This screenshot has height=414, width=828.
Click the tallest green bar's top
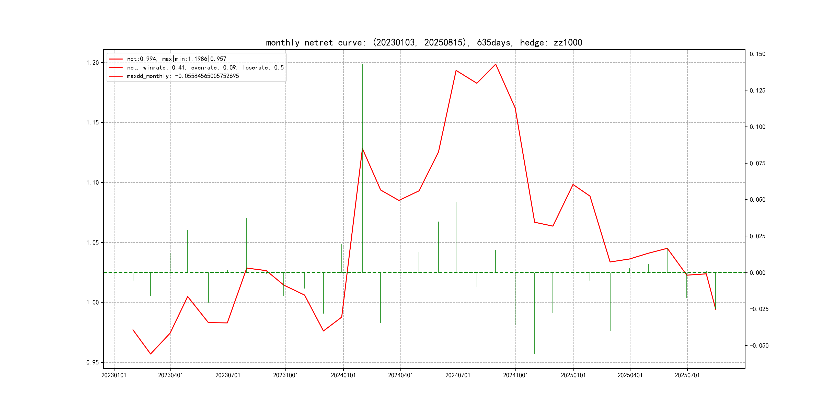click(362, 65)
